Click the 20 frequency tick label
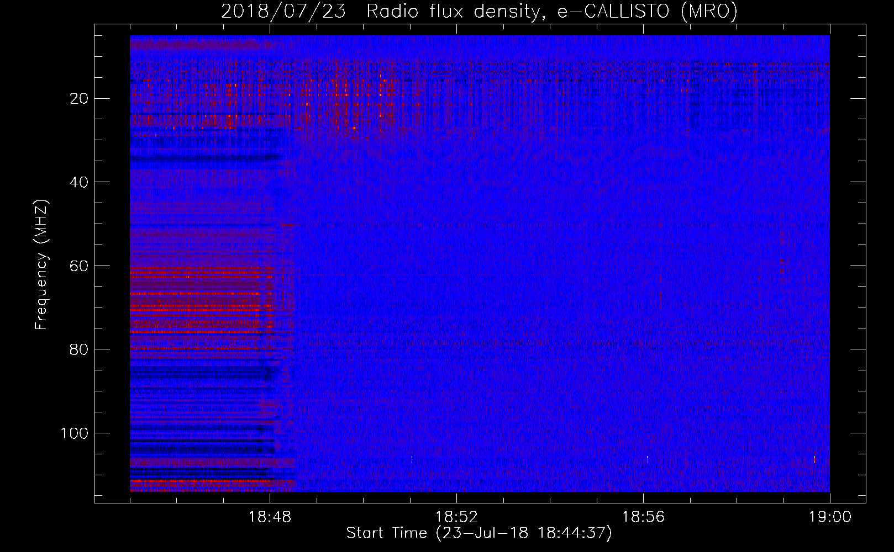894x552 pixels. [80, 99]
